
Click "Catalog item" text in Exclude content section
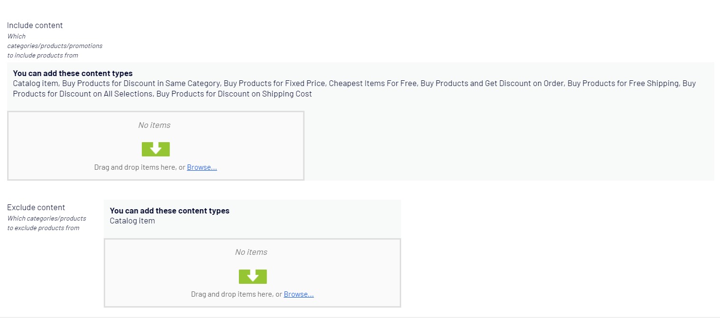132,221
